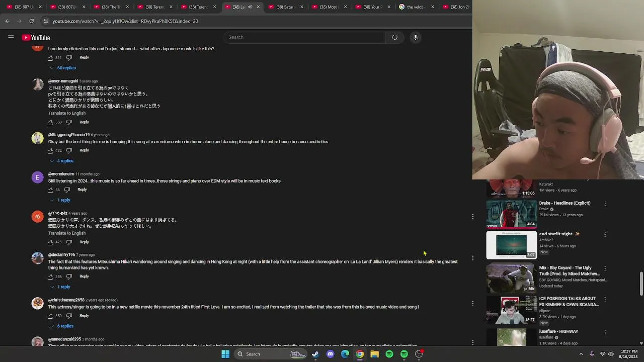The height and width of the screenshot is (362, 644).
Task: Switch to '(38) Satur' tab
Action: (284, 7)
